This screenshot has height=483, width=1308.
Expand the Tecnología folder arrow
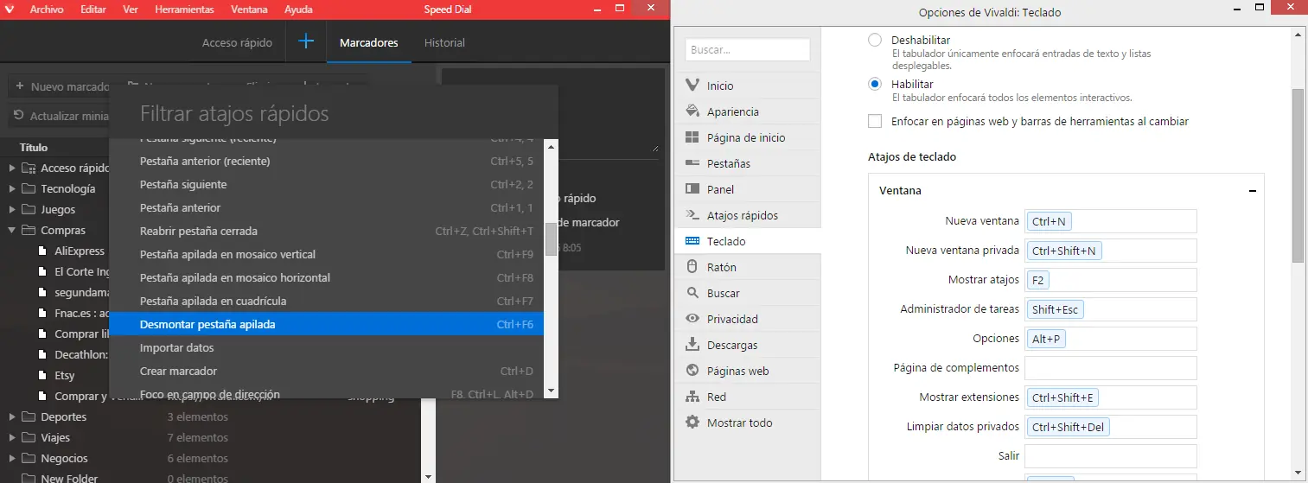click(x=12, y=188)
